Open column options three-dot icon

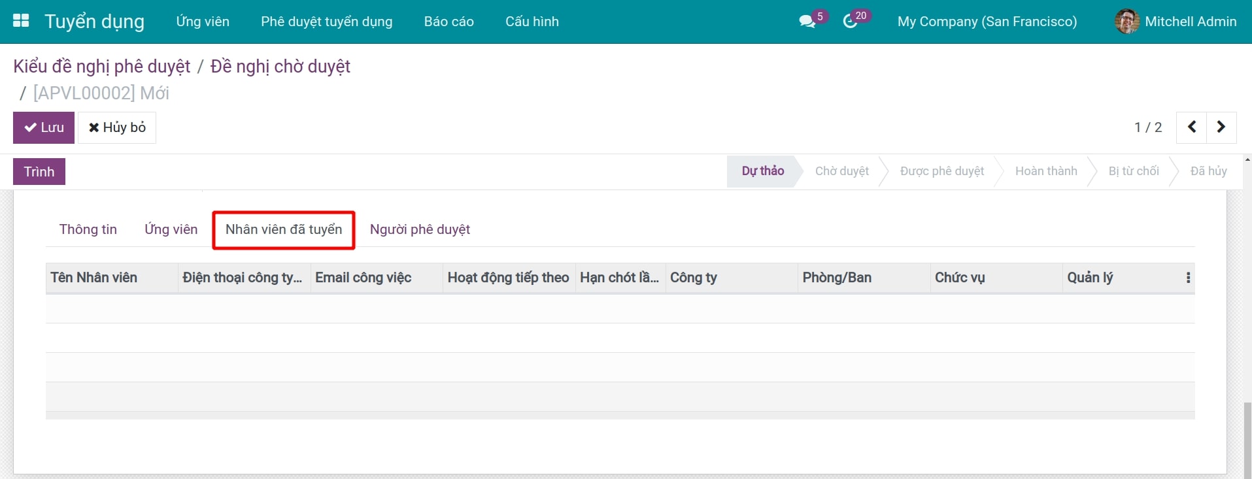click(x=1188, y=278)
